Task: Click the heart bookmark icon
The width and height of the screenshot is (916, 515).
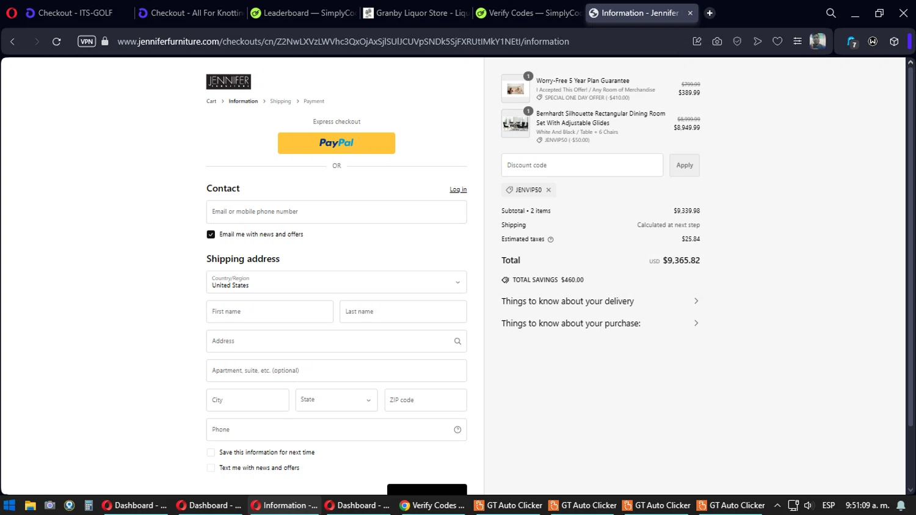Action: coord(777,42)
